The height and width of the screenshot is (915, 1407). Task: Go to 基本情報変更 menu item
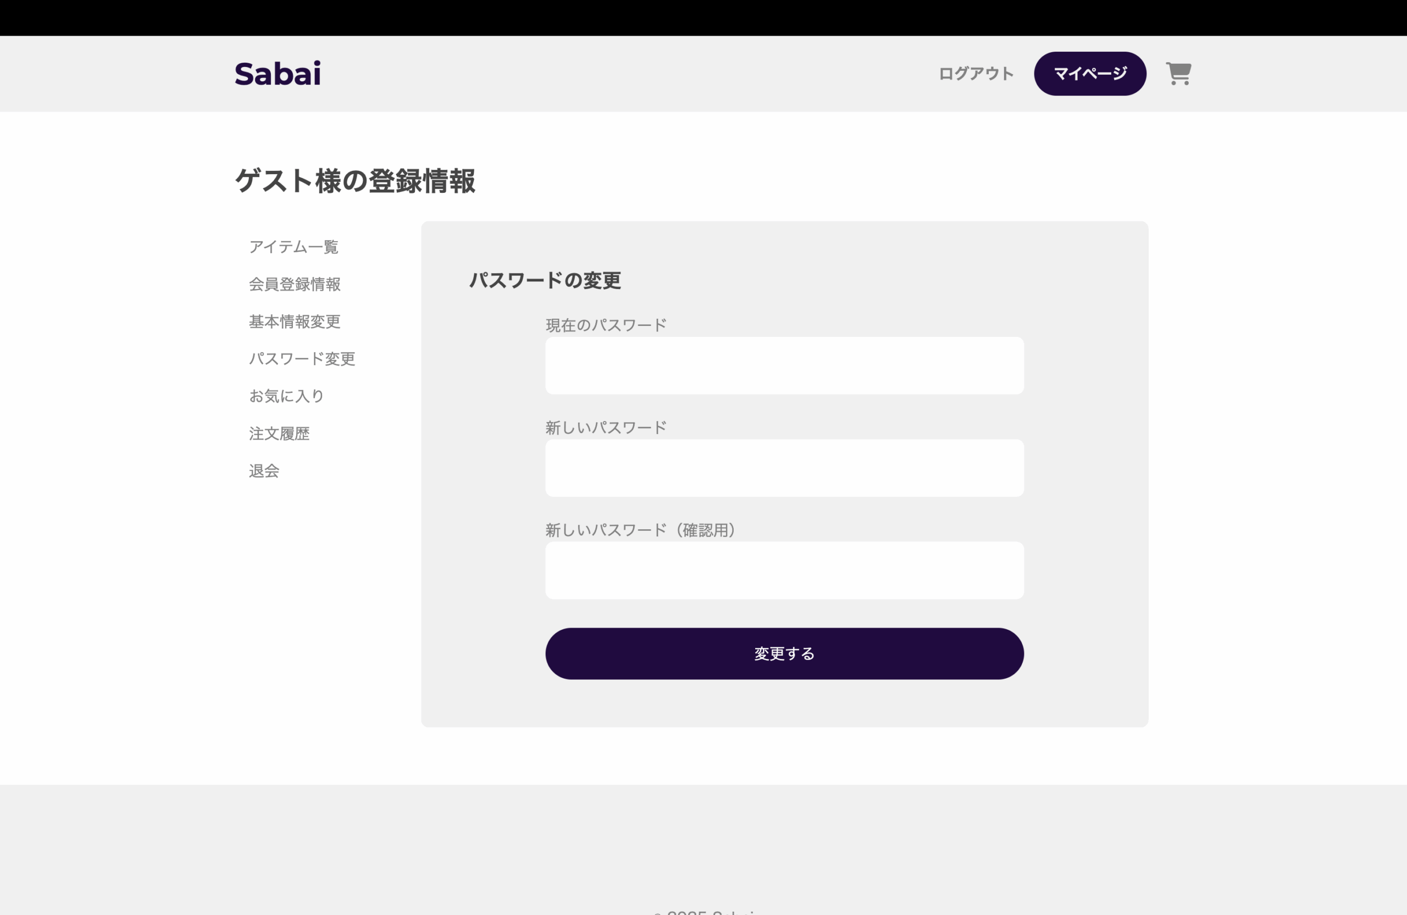[295, 321]
